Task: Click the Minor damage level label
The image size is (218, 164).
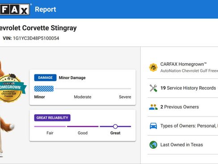Action: [39, 97]
